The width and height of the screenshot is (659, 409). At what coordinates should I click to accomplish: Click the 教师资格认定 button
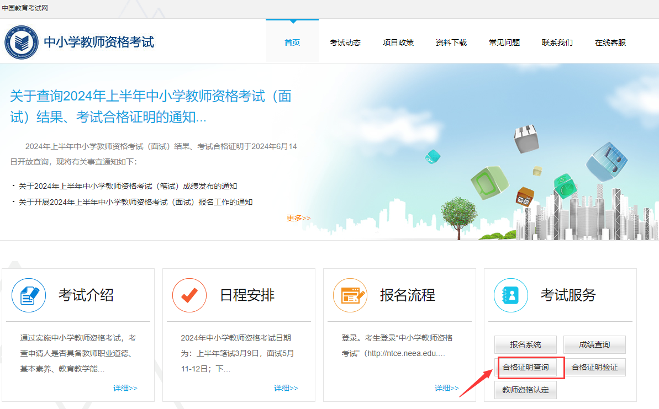[526, 390]
